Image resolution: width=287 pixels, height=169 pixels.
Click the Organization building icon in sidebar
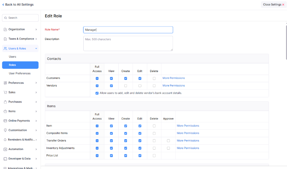(x=5, y=29)
